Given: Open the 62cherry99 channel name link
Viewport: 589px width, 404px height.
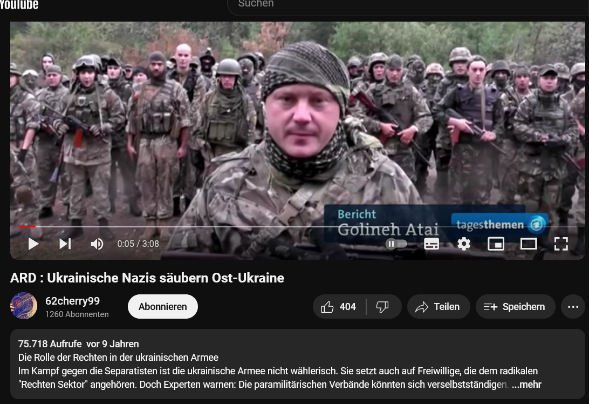Looking at the screenshot, I should (72, 301).
